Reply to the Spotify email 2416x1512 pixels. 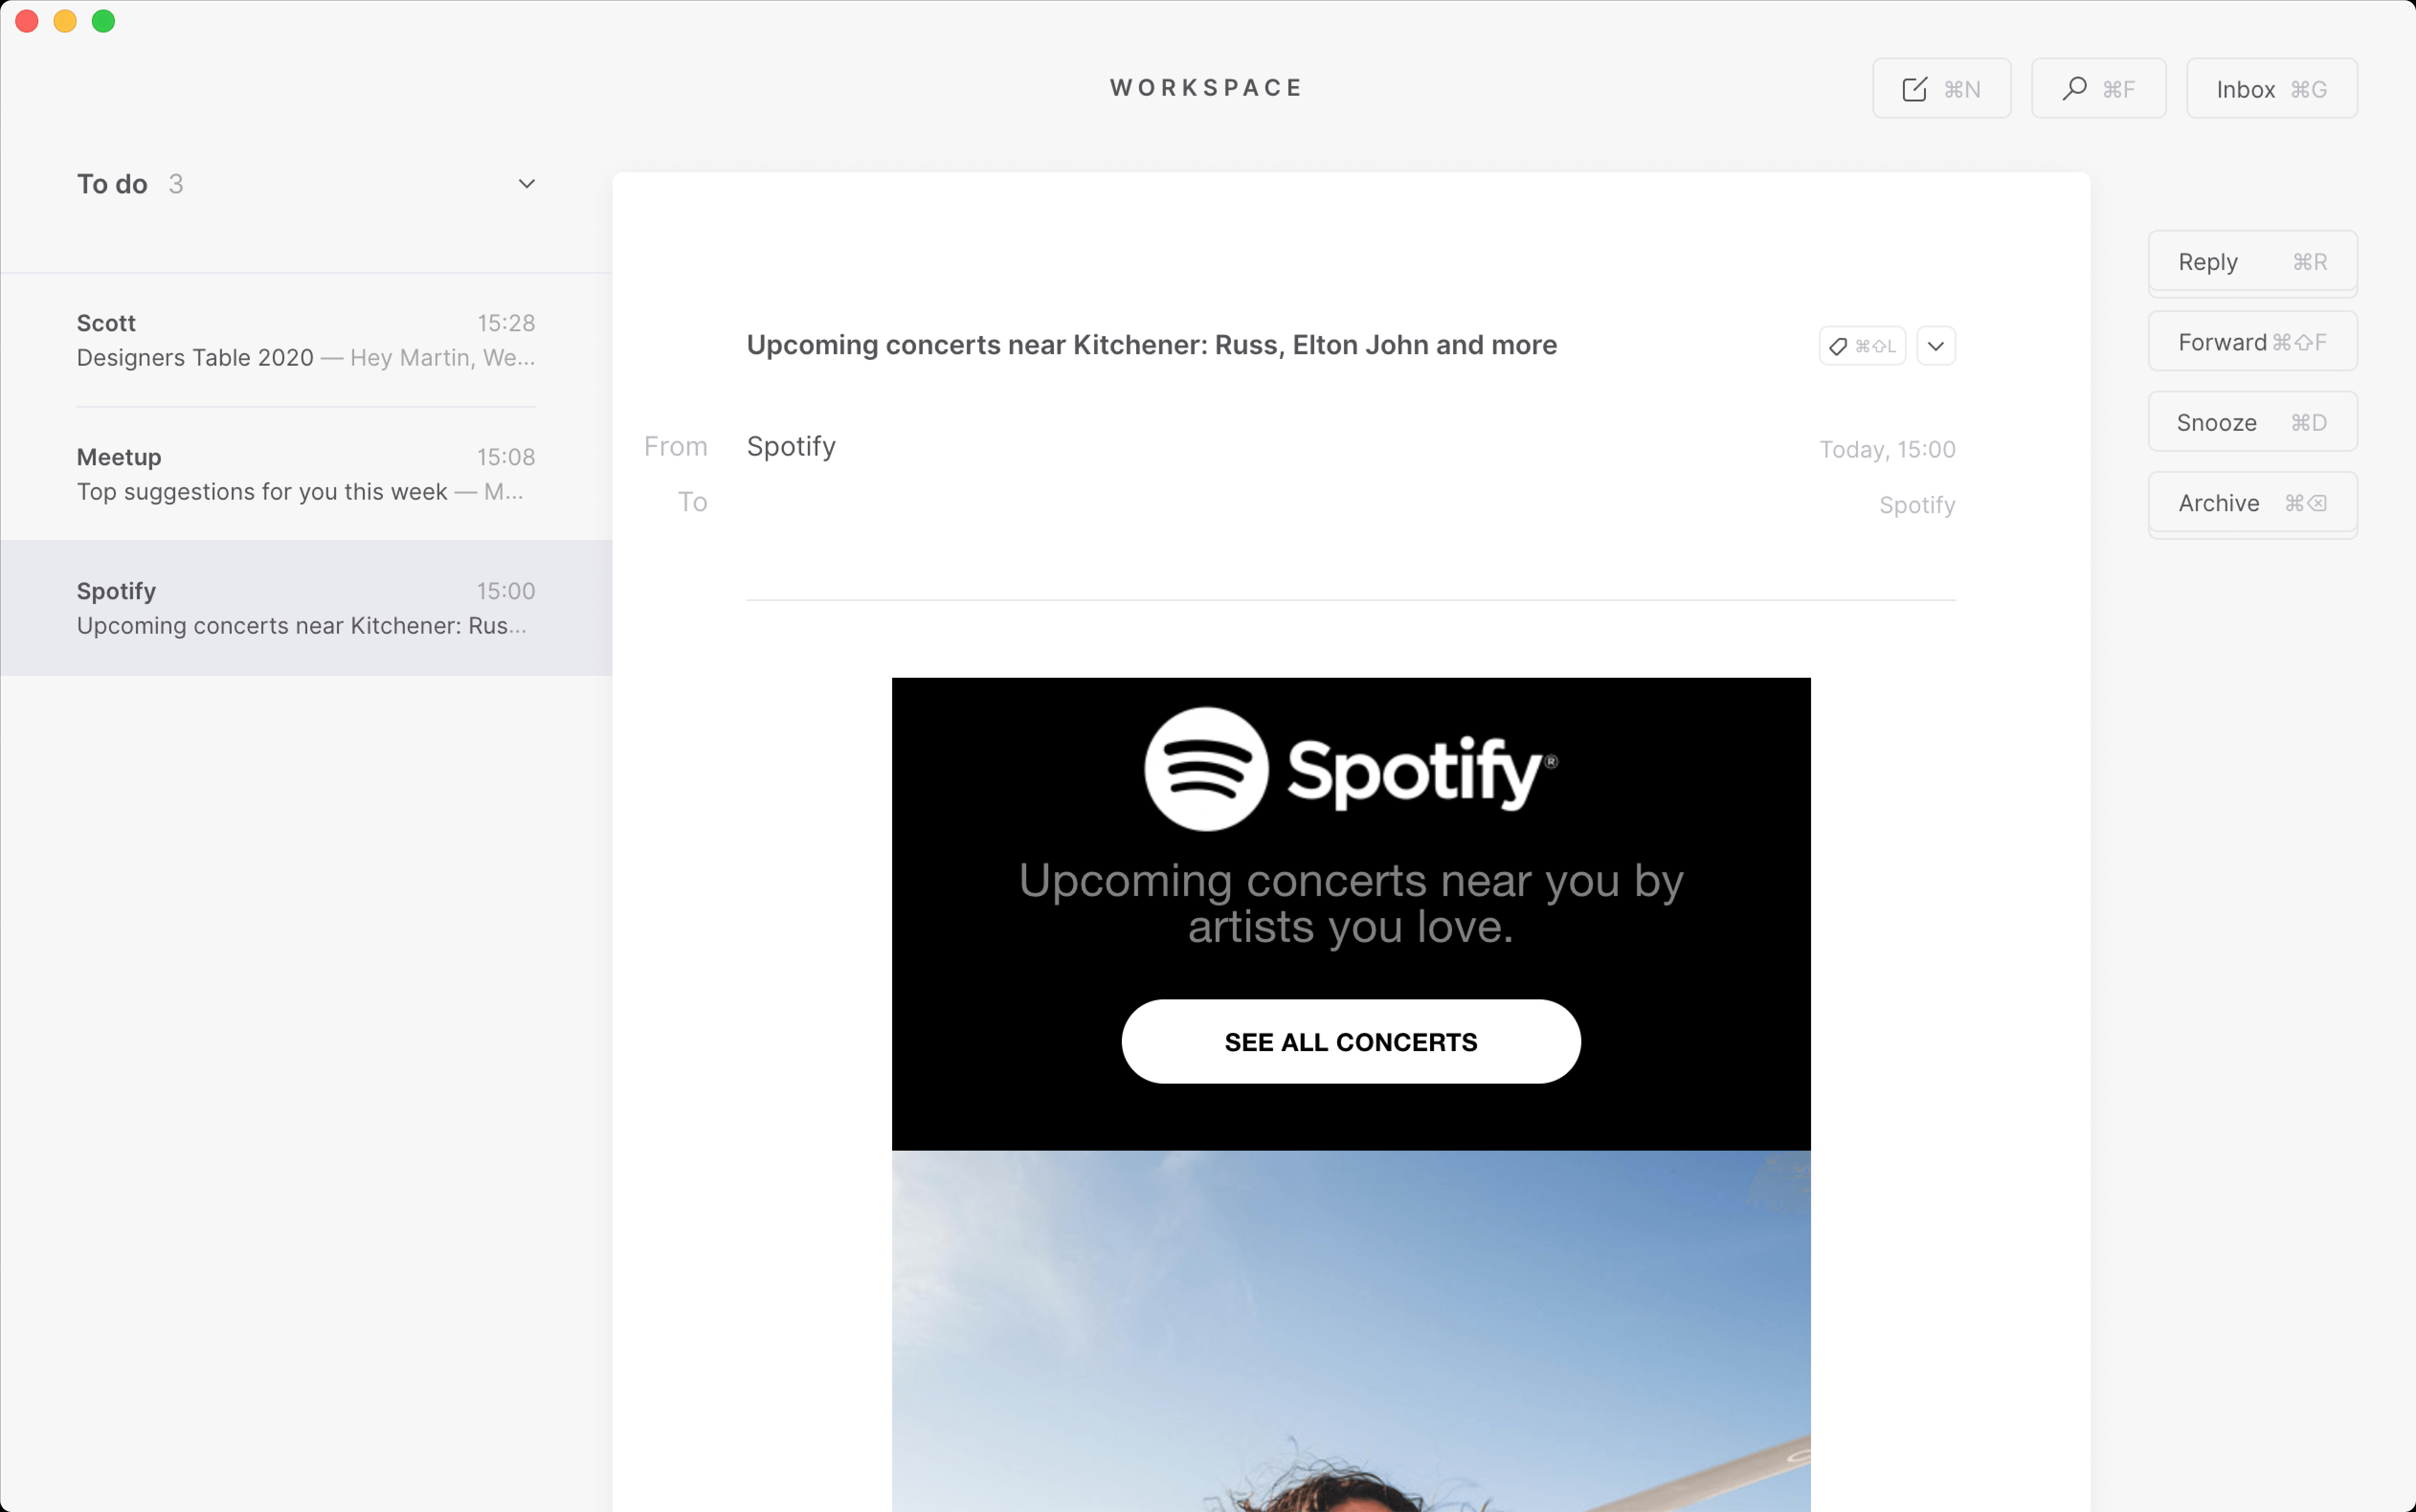click(x=2251, y=261)
